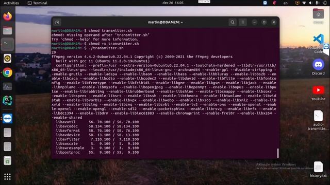Image resolution: width=330 pixels, height=185 pixels.
Task: Open the SSD drive in dock
Action: click(x=8, y=146)
